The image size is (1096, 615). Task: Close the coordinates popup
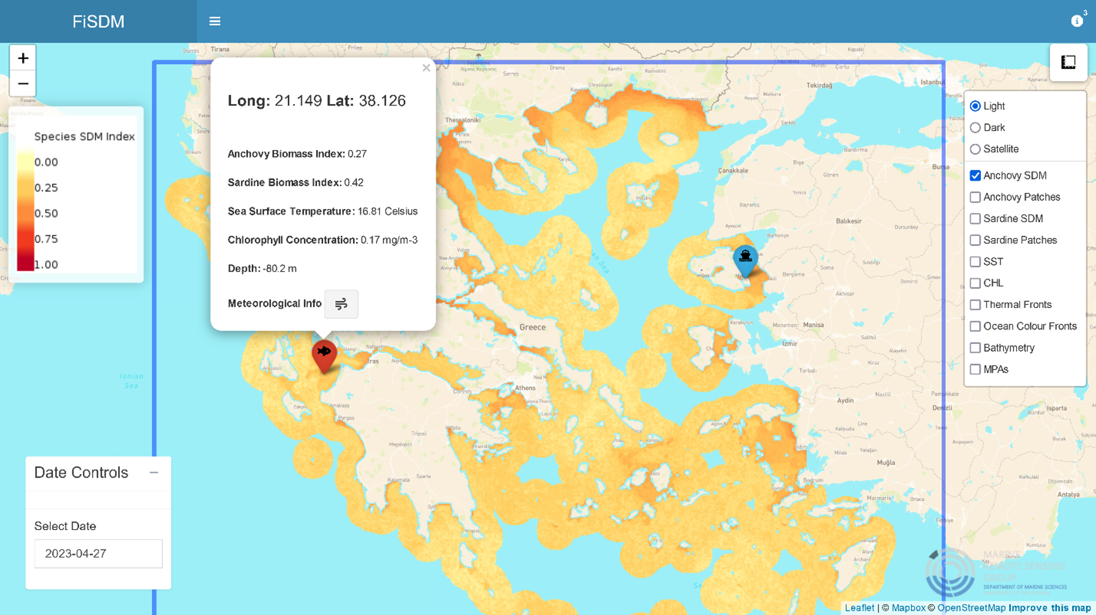coord(426,68)
